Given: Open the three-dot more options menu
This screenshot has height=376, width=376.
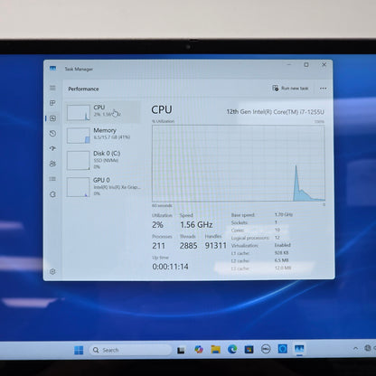Looking at the screenshot, I should 324,89.
